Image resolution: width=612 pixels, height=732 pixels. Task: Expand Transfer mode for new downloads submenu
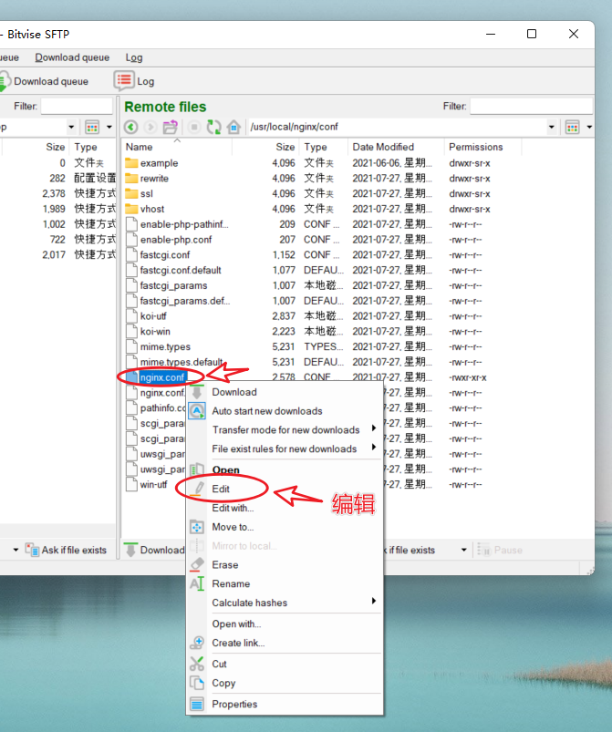(x=374, y=428)
